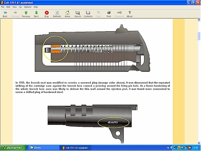Open the Help menu
Screen dimensions: 201x151
coord(36,7)
